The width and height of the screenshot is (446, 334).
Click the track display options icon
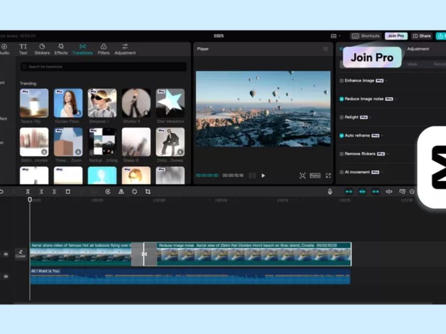pos(402,191)
